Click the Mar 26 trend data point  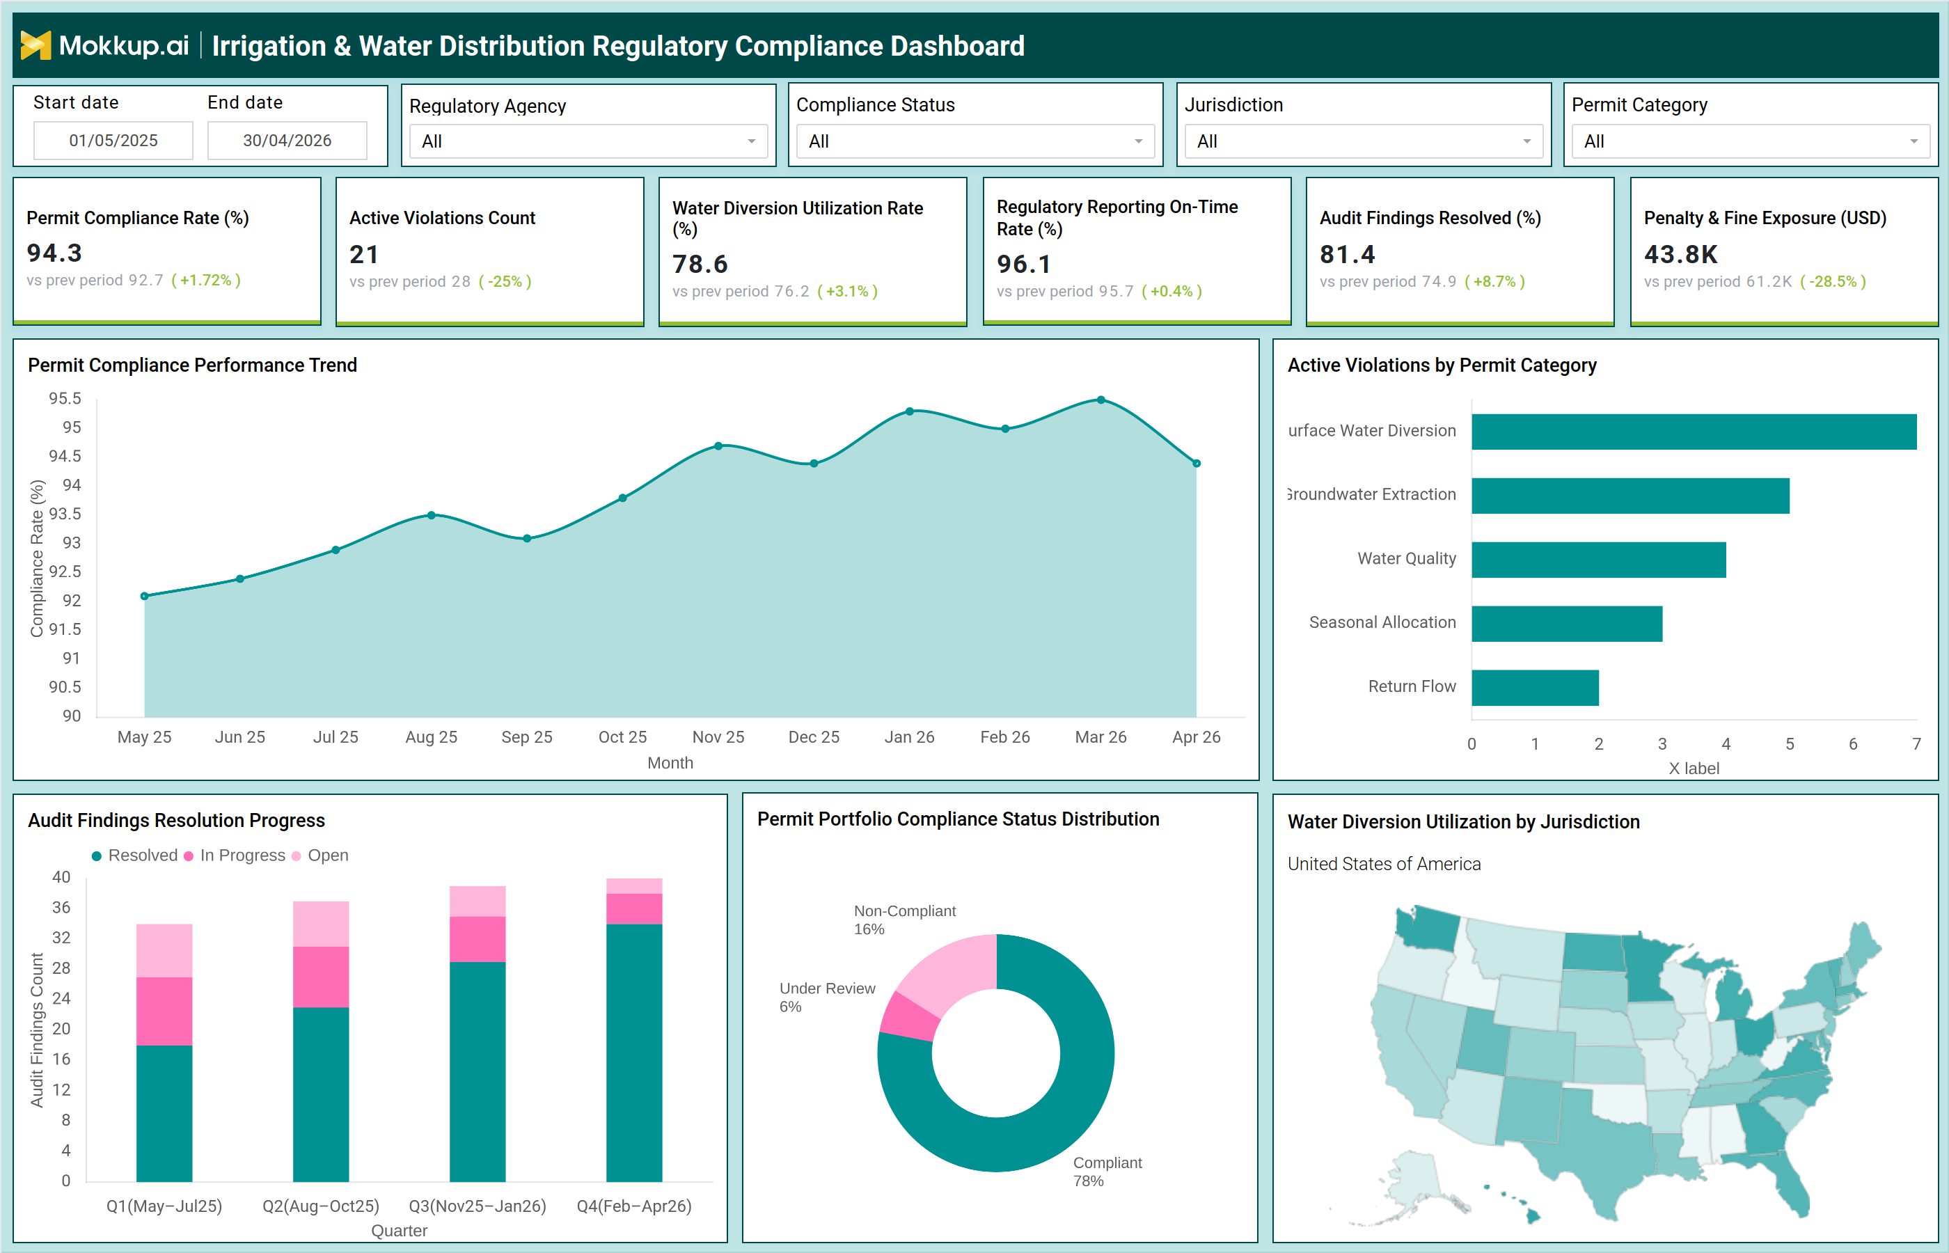click(1100, 400)
